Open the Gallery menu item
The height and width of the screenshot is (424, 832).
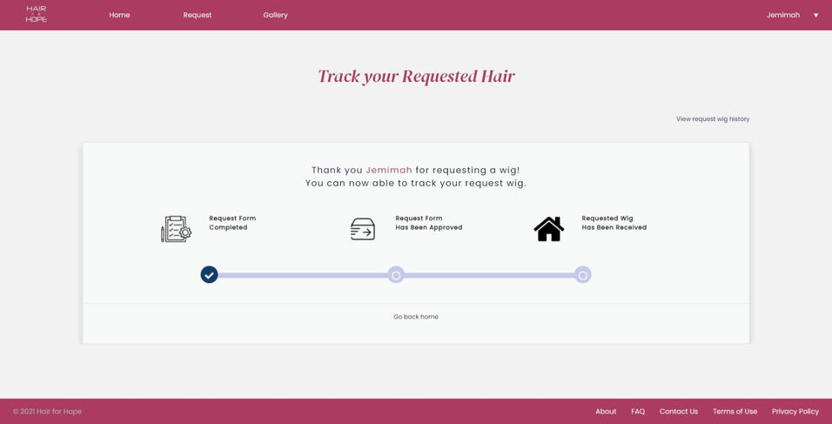(x=275, y=15)
